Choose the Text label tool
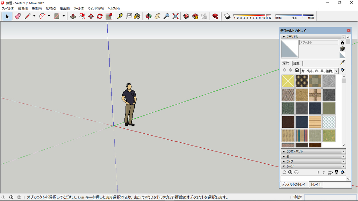Viewport: 358px width, 201px height. tap(129, 16)
